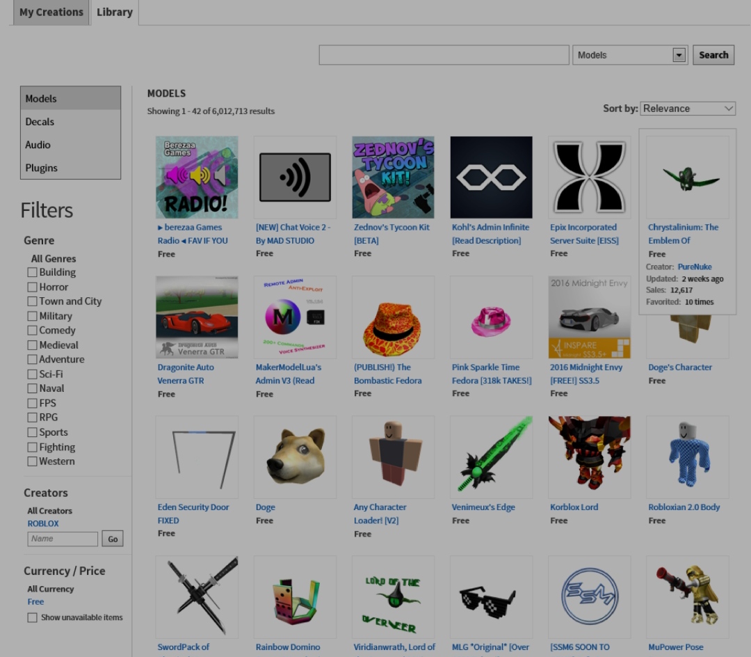751x657 pixels.
Task: Enable the Horror genre filter
Action: [x=32, y=287]
